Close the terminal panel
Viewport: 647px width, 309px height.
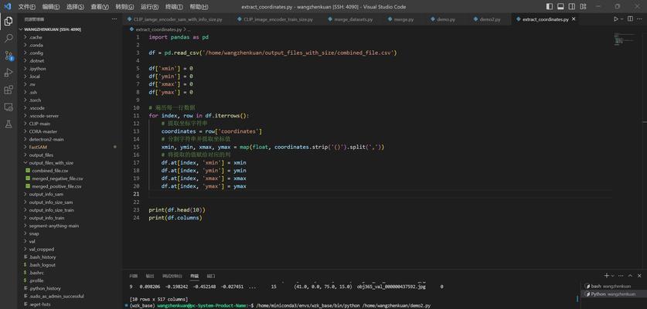(640, 276)
